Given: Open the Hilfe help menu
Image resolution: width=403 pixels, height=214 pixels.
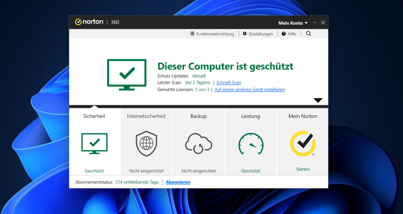Looking at the screenshot, I should coord(289,34).
